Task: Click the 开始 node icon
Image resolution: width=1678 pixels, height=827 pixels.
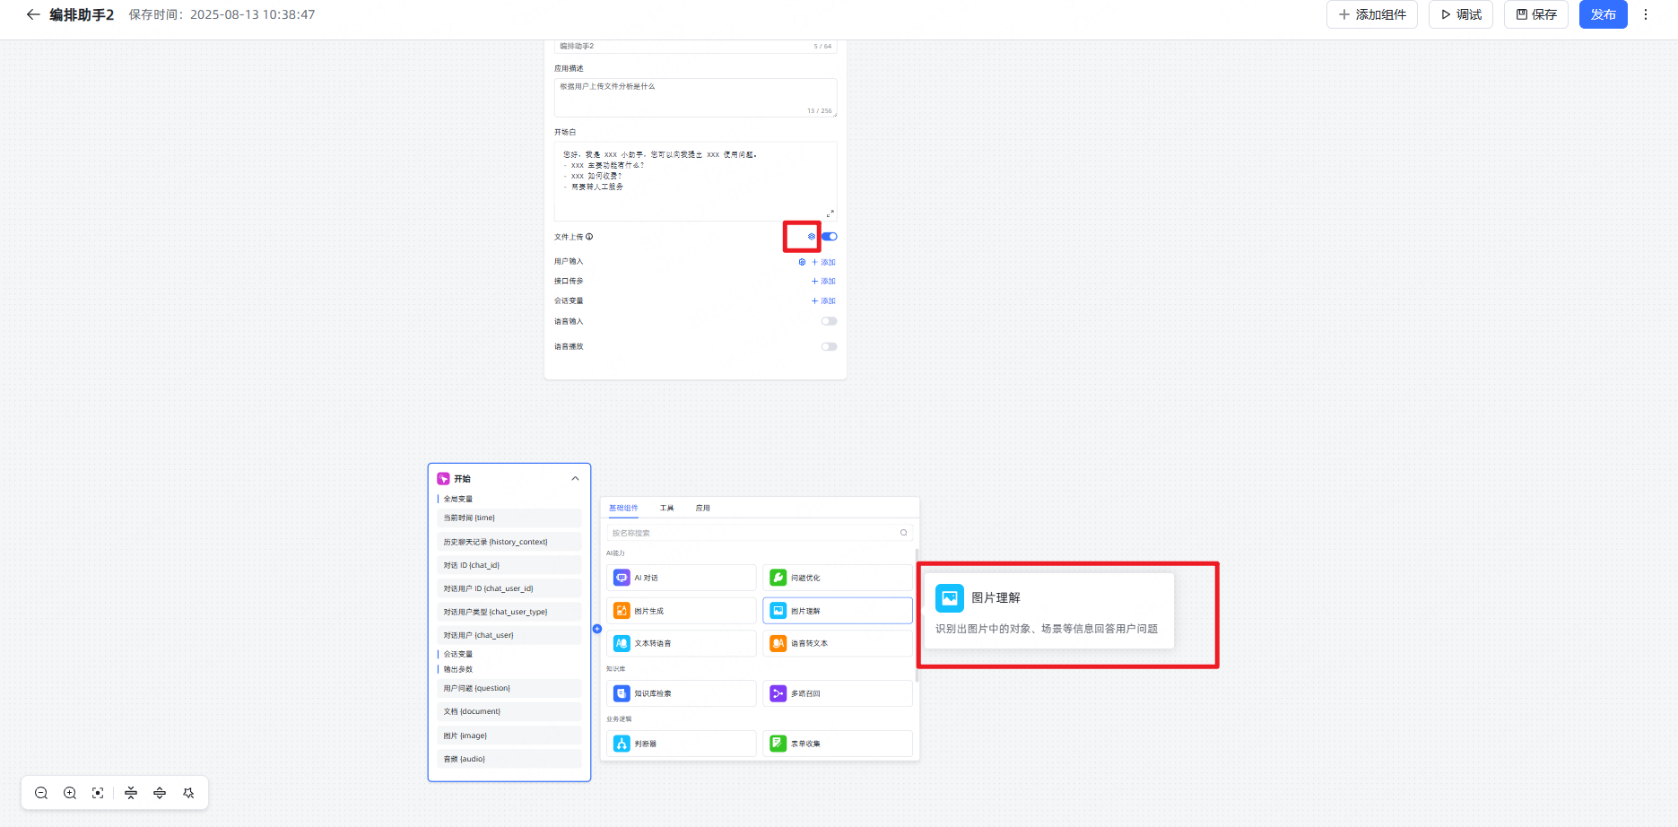Action: pyautogui.click(x=443, y=479)
